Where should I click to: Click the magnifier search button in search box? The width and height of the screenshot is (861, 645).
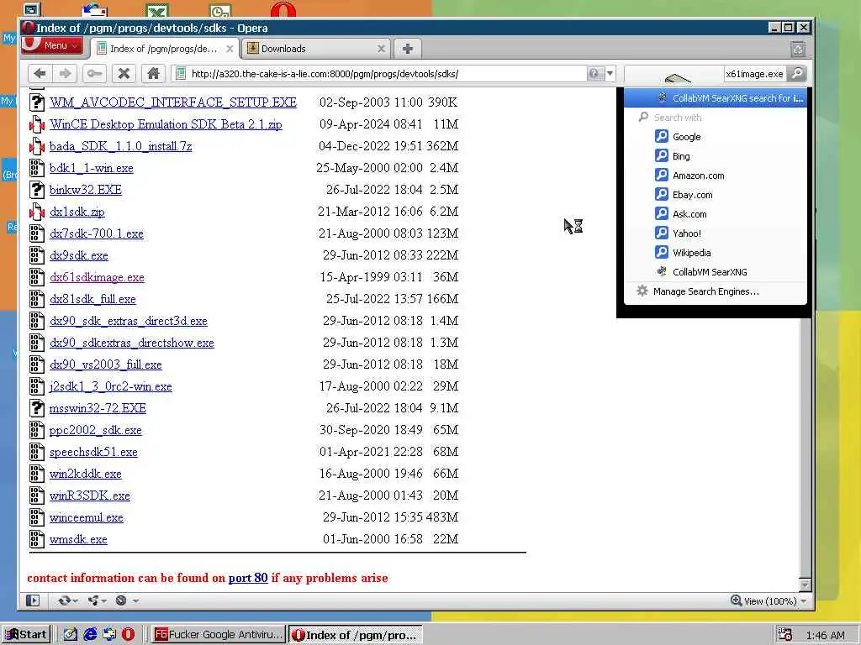pyautogui.click(x=797, y=74)
